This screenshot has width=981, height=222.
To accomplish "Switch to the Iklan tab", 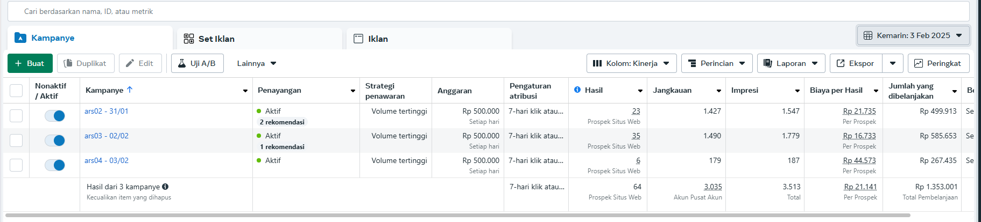I will (x=378, y=39).
